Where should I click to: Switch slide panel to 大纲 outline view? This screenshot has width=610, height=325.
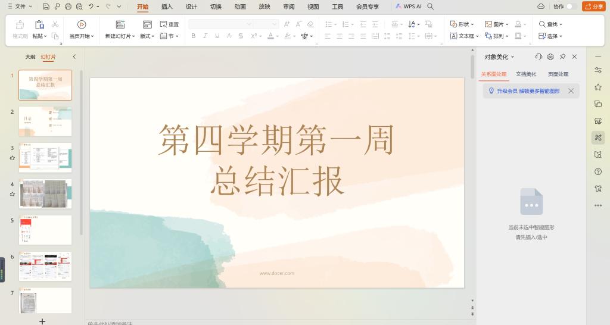tap(30, 57)
